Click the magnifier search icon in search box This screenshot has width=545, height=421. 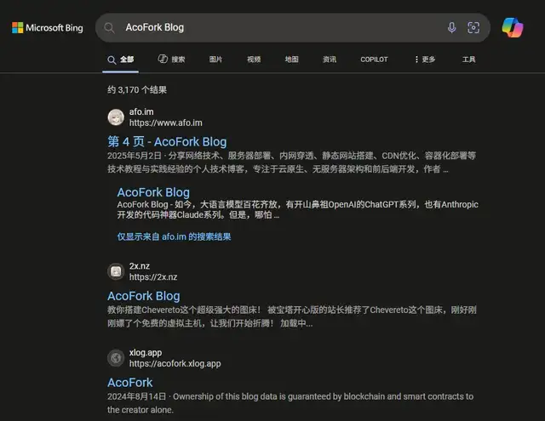point(109,28)
